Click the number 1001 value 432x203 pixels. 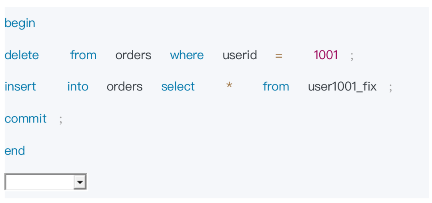click(326, 55)
